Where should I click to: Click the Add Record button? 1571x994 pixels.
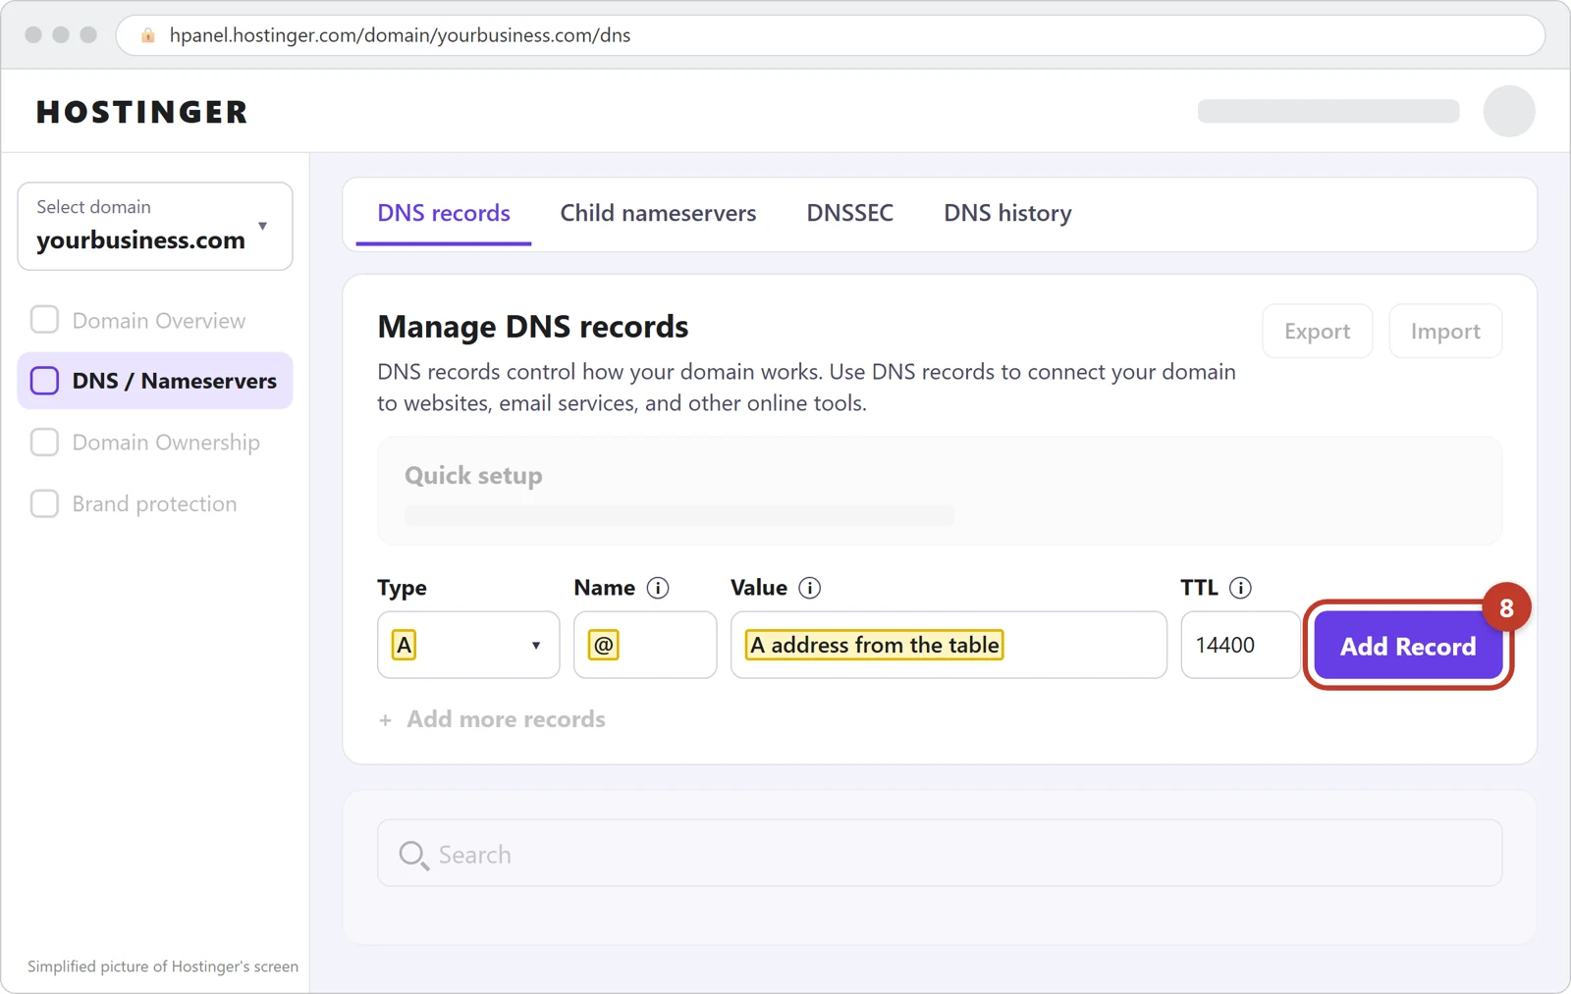(1408, 646)
